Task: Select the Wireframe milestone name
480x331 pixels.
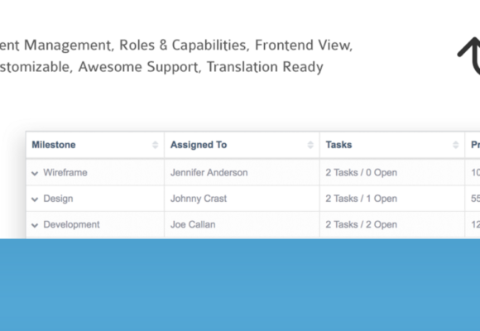Action: 65,172
